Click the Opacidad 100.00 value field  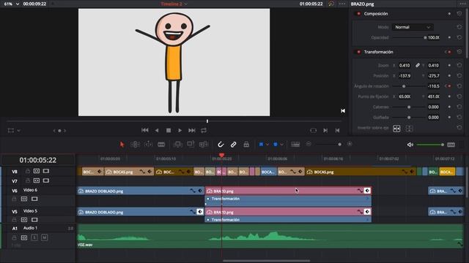point(434,37)
